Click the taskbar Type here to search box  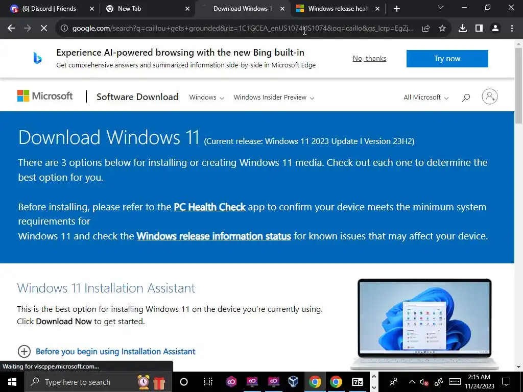(98, 382)
